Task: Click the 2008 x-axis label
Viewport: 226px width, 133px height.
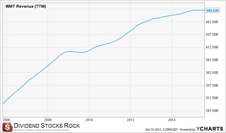Action: 48,119
